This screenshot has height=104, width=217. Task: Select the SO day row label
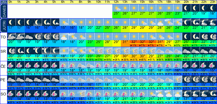pos(3,94)
